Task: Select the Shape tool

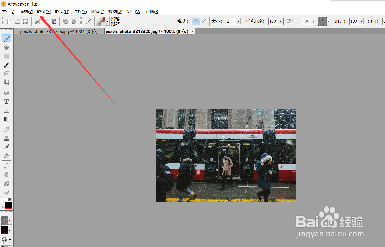Action: (6, 110)
